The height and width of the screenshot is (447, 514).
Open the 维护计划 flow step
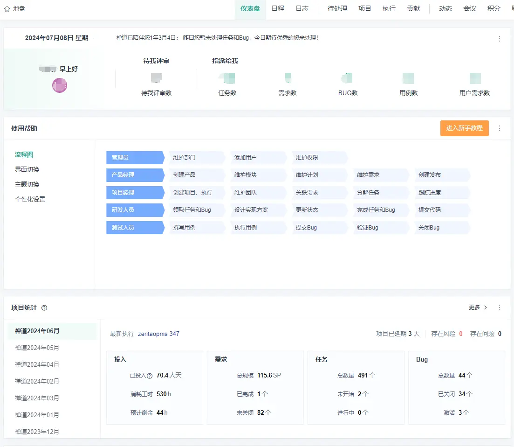point(319,175)
